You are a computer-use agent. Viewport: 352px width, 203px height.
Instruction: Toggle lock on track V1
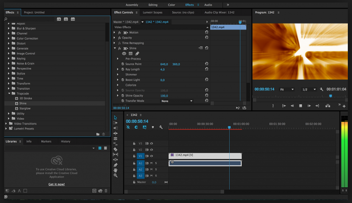(134, 156)
